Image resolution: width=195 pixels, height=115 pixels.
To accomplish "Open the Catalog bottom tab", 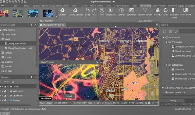I will pos(172,100).
